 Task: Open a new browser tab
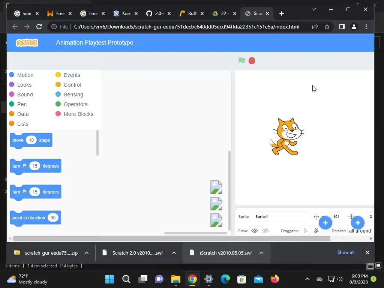(x=282, y=13)
